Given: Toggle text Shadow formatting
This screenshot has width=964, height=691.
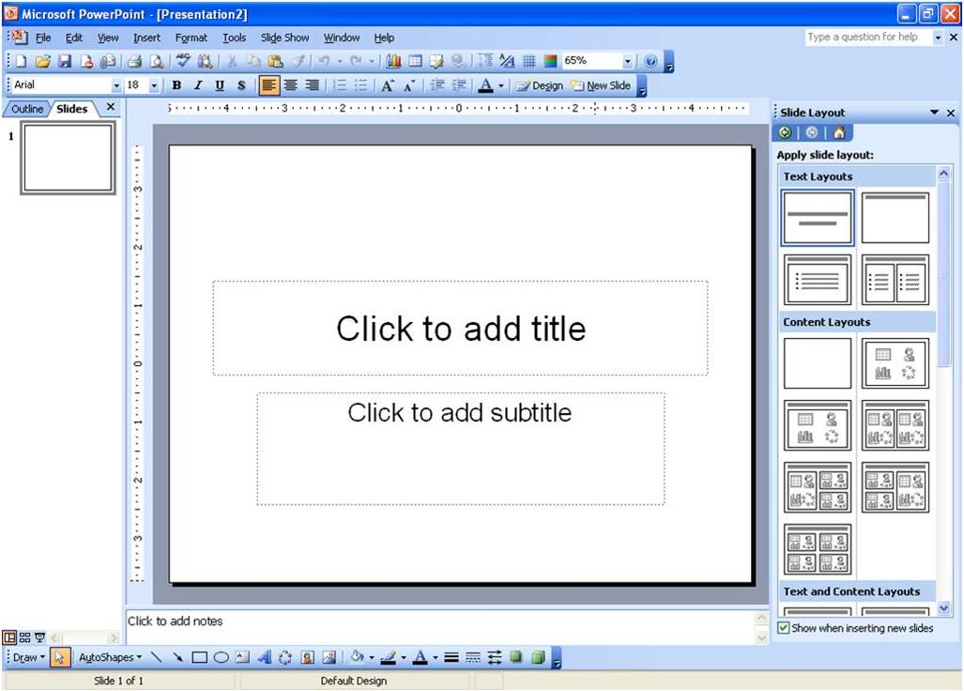Looking at the screenshot, I should tap(241, 85).
